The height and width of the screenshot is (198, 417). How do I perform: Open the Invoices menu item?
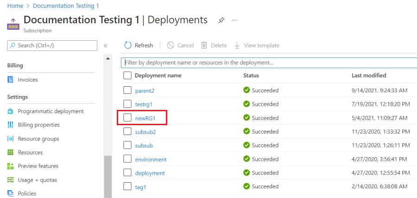click(x=28, y=80)
